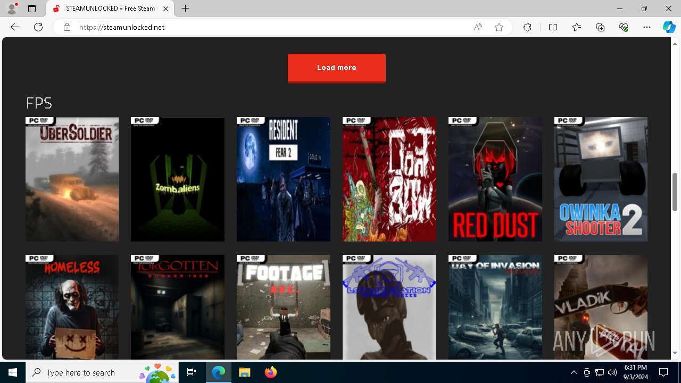Select the STEAMUNLOCKED browser tab
Viewport: 681px width, 383px height.
click(111, 9)
